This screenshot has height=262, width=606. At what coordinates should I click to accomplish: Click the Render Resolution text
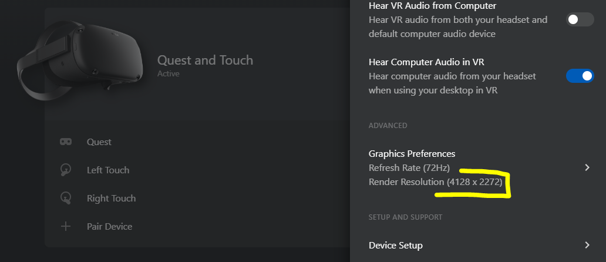click(435, 182)
